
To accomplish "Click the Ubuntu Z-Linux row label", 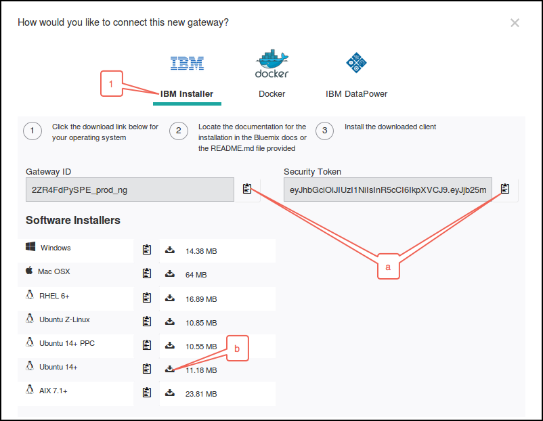I will tap(64, 319).
